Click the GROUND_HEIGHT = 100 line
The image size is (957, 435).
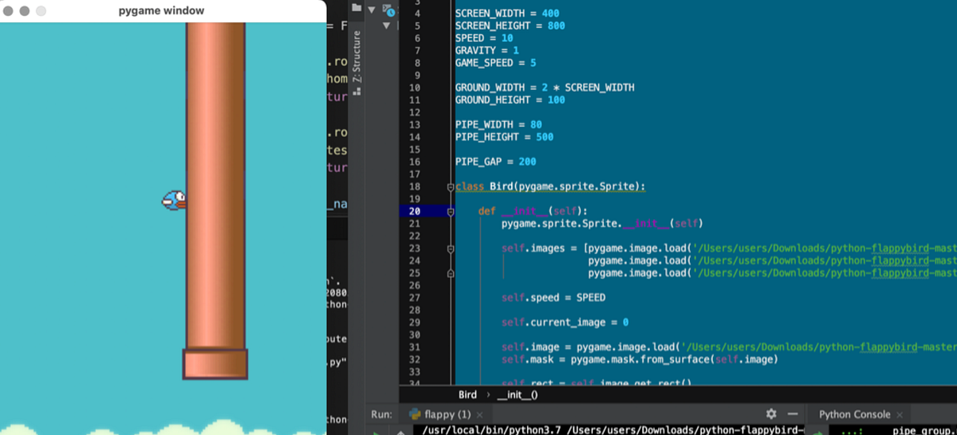coord(510,100)
